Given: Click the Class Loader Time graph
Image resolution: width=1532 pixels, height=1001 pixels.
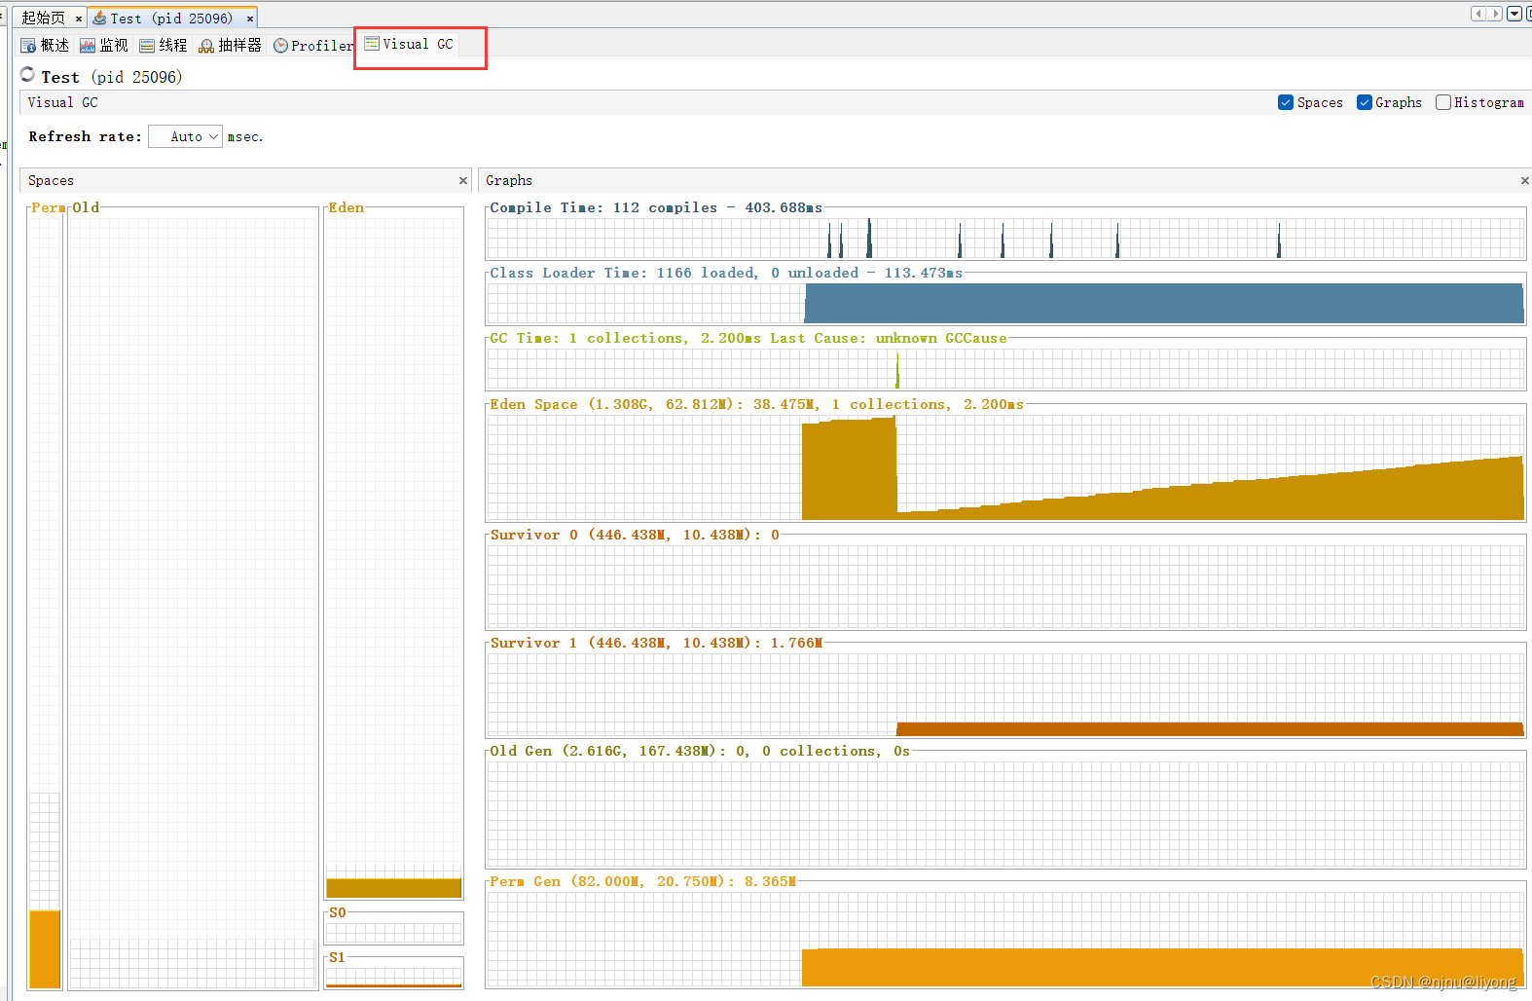Looking at the screenshot, I should coord(1005,303).
